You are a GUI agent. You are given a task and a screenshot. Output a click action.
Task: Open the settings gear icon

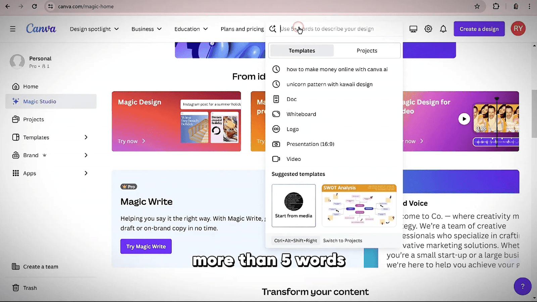coord(428,29)
